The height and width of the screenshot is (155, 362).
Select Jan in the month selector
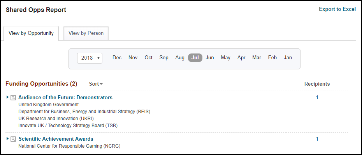288,58
